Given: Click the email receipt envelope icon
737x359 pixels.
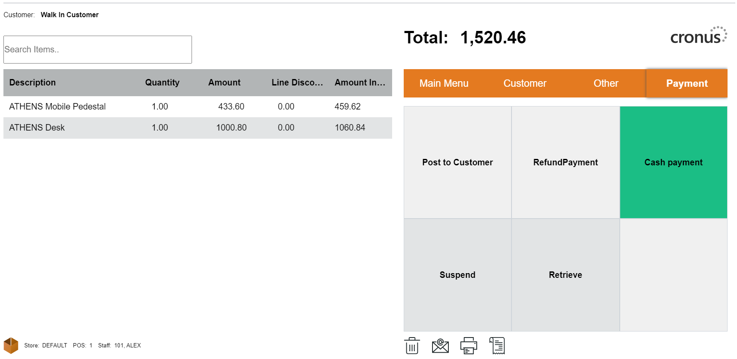Looking at the screenshot, I should click(x=440, y=346).
